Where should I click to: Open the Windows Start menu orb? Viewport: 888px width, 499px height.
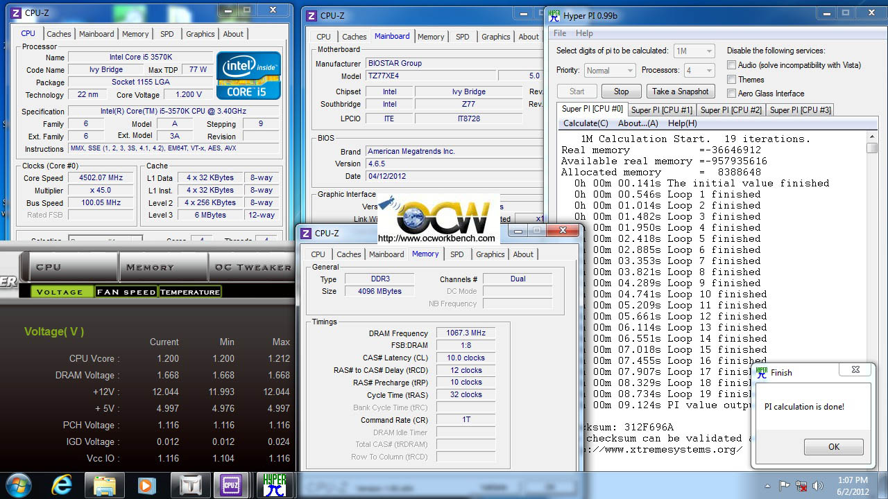[18, 484]
